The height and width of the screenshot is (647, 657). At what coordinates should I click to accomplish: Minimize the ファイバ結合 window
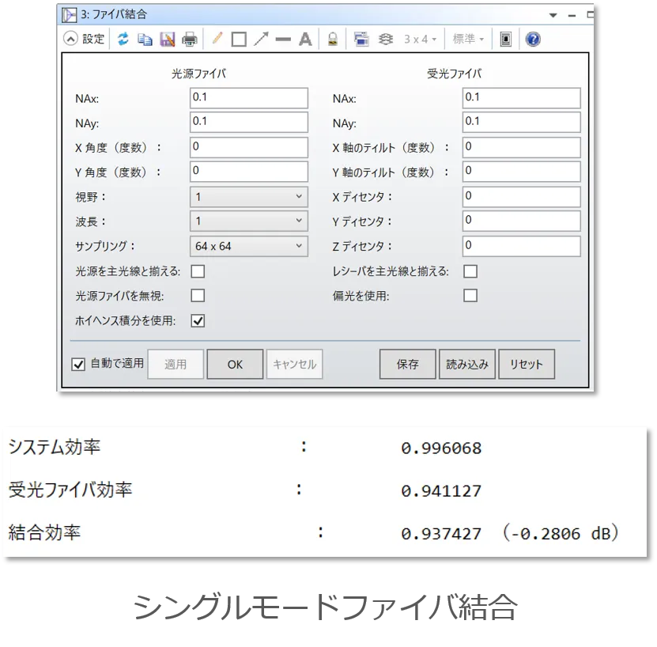point(572,16)
